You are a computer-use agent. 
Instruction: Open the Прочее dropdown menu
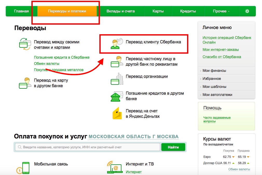pyautogui.click(x=221, y=11)
